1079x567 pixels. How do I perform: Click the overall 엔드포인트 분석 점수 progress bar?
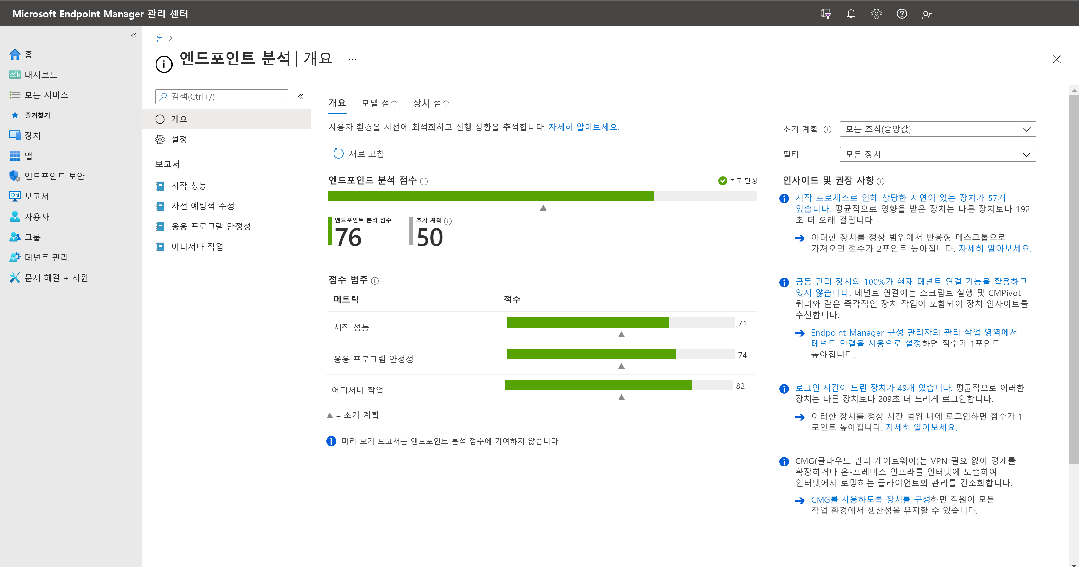tap(542, 196)
